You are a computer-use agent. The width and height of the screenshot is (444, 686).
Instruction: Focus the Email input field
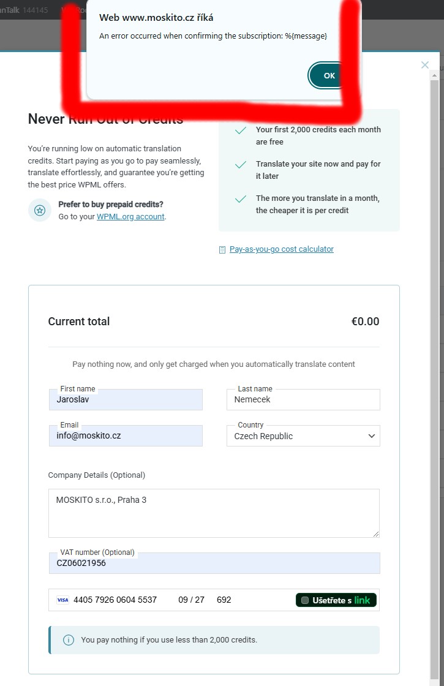coord(126,436)
